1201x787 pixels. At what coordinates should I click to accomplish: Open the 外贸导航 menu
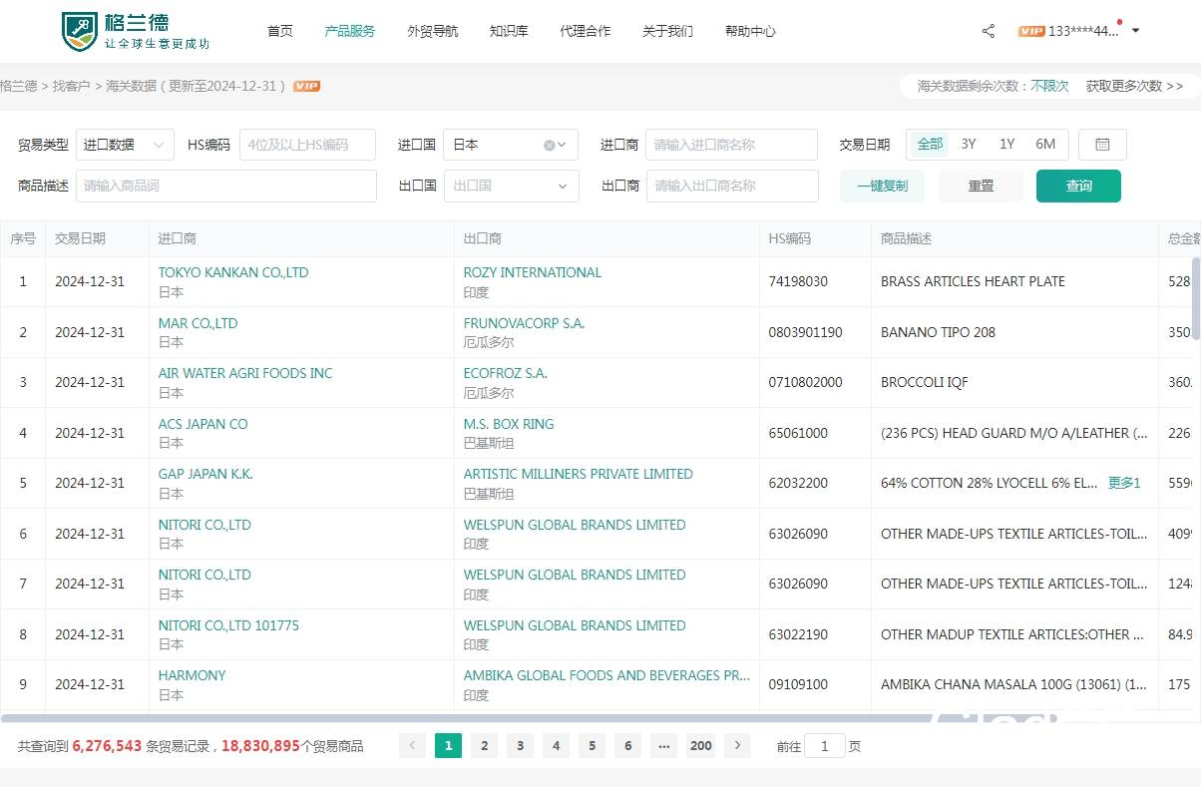click(x=433, y=31)
